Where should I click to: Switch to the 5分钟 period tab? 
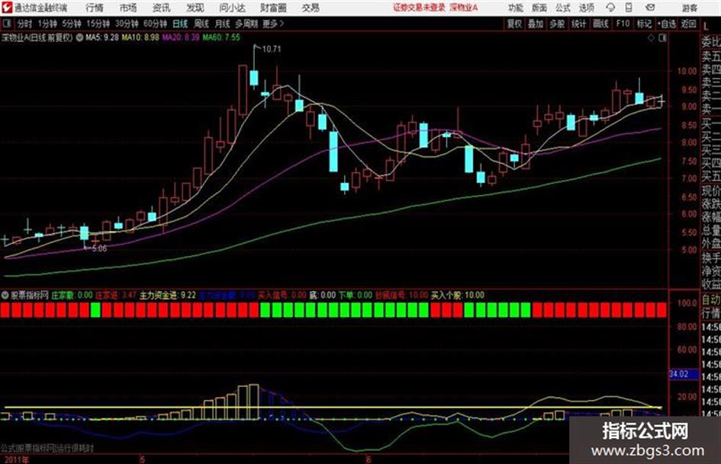point(72,24)
